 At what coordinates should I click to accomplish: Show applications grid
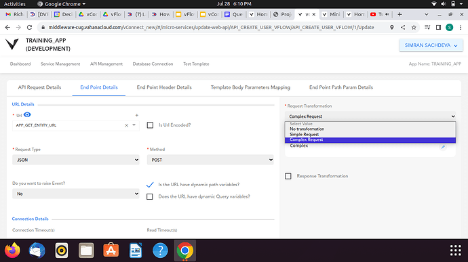[x=456, y=250]
